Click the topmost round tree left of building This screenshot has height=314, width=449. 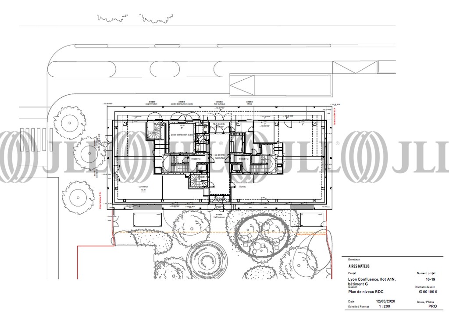[x=68, y=121]
